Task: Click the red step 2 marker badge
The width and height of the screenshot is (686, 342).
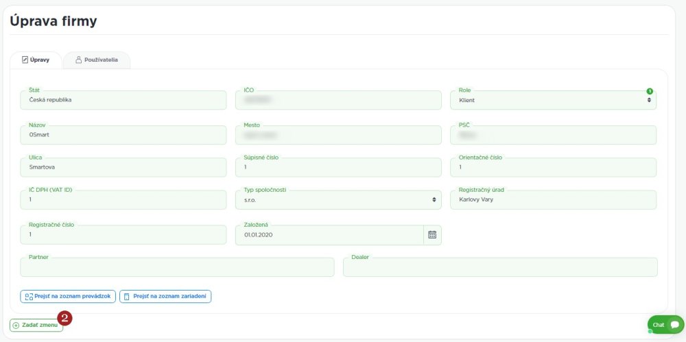Action: pos(65,317)
